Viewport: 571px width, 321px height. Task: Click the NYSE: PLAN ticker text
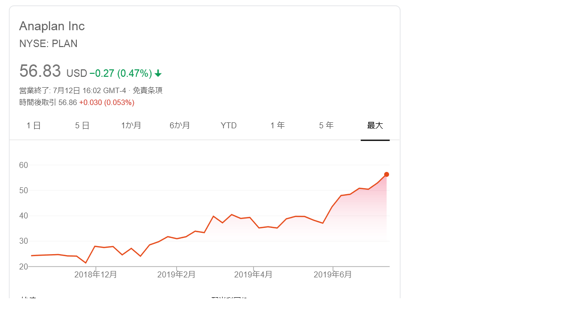[x=49, y=44]
